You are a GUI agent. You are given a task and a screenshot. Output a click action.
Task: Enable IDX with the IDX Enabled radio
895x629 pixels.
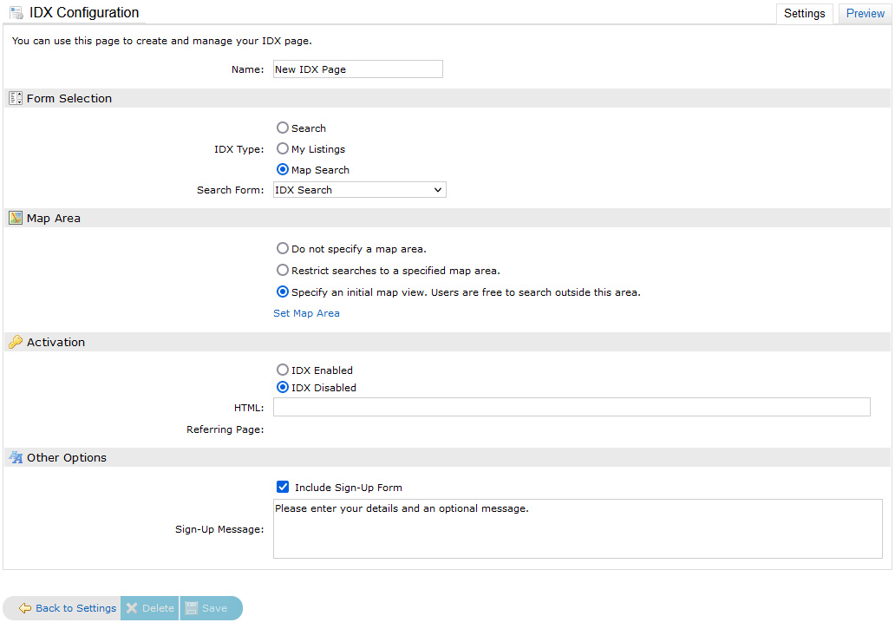[x=283, y=370]
